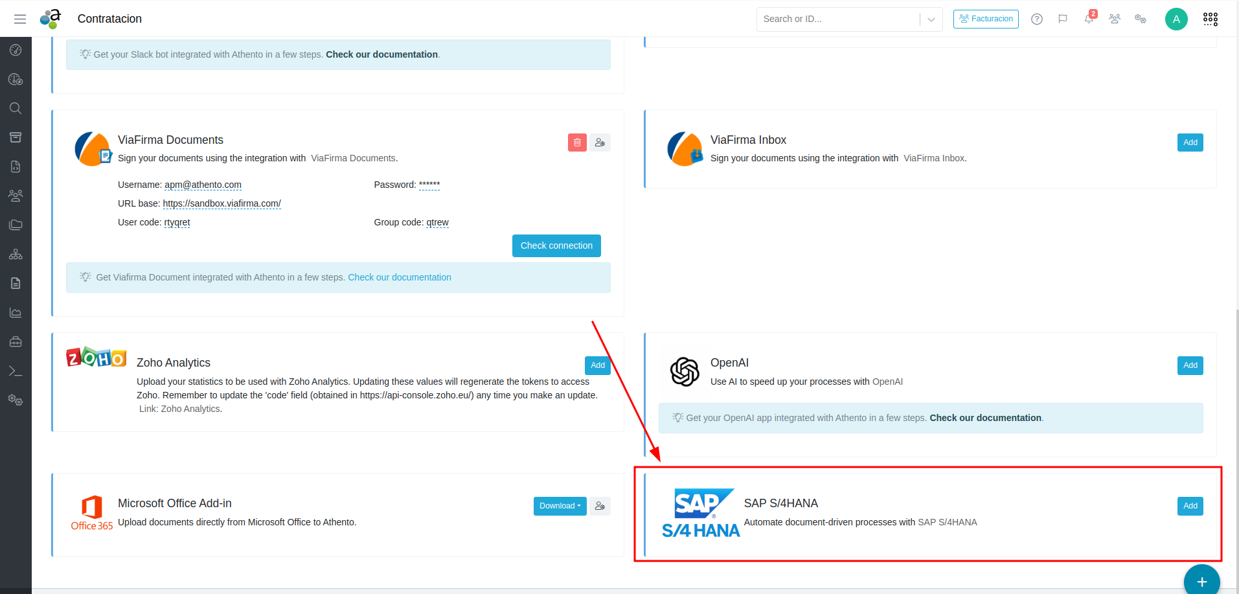
Task: Expand the Download dropdown for Office Add-in
Action: pyautogui.click(x=560, y=506)
